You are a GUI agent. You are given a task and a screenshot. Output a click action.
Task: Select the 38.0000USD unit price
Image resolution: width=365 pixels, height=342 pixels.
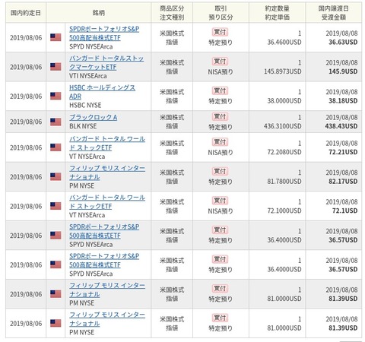coord(284,101)
